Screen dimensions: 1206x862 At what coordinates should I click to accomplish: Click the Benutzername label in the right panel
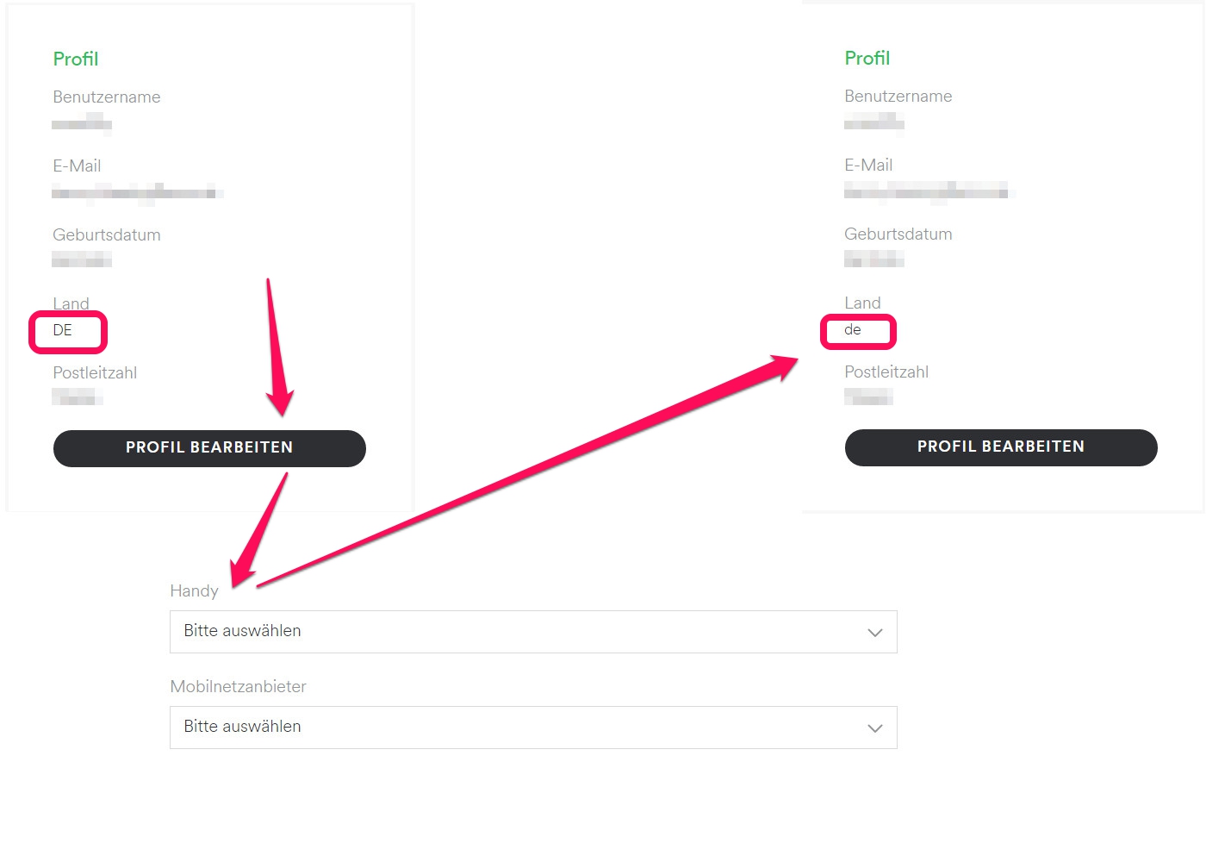(x=898, y=97)
